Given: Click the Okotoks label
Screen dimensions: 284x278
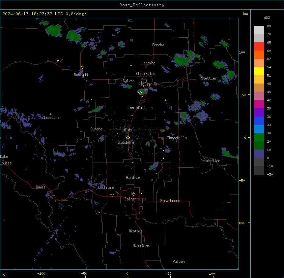Looking at the screenshot, I should 136,231.
